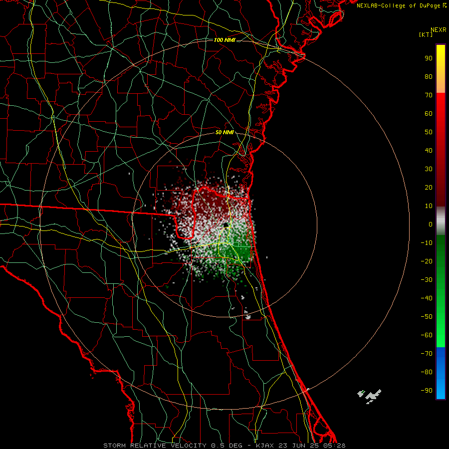Click the positive 90 legend value
The height and width of the screenshot is (449, 449).
429,58
